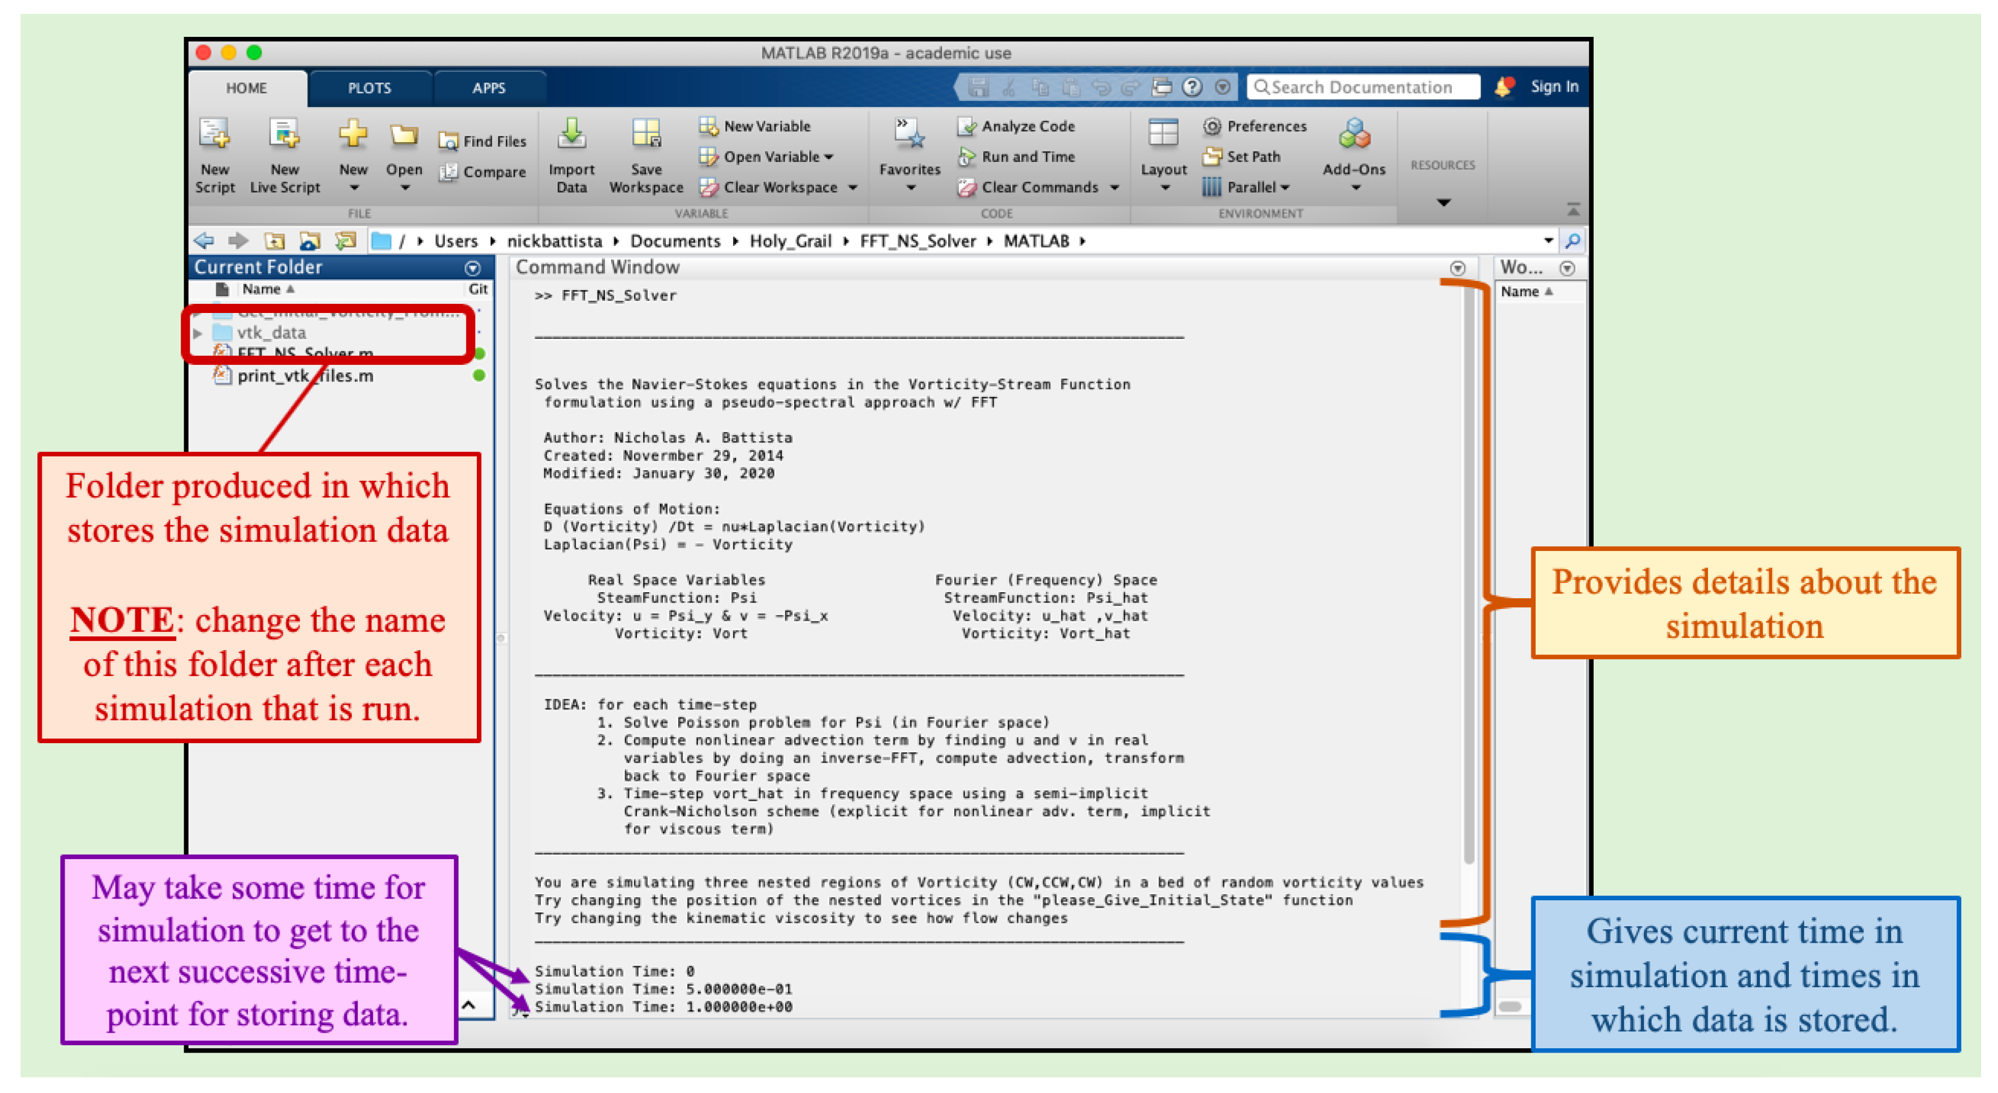Image resolution: width=1998 pixels, height=1093 pixels.
Task: Switch to the APPS tab
Action: 489,88
